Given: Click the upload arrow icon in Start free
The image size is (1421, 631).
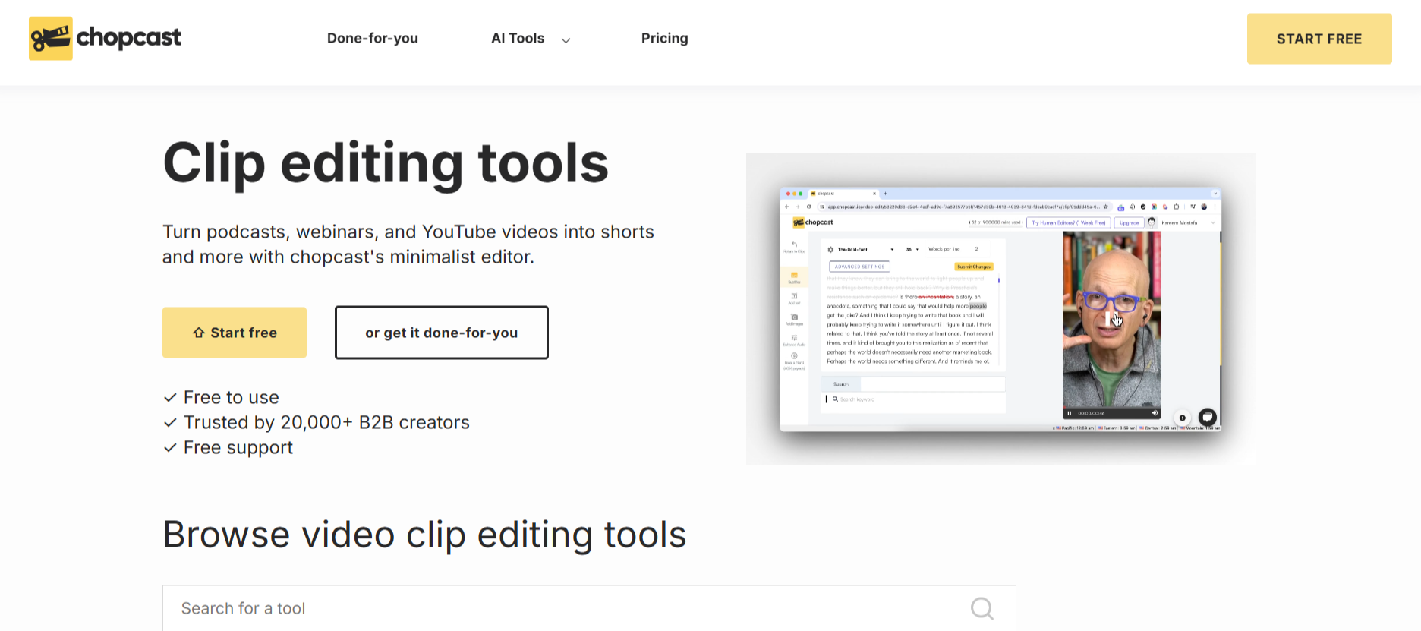Looking at the screenshot, I should (199, 333).
